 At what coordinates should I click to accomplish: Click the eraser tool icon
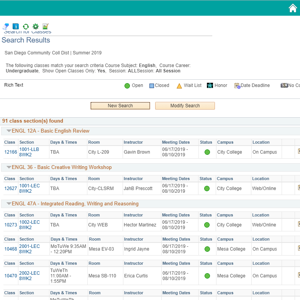[6, 26]
